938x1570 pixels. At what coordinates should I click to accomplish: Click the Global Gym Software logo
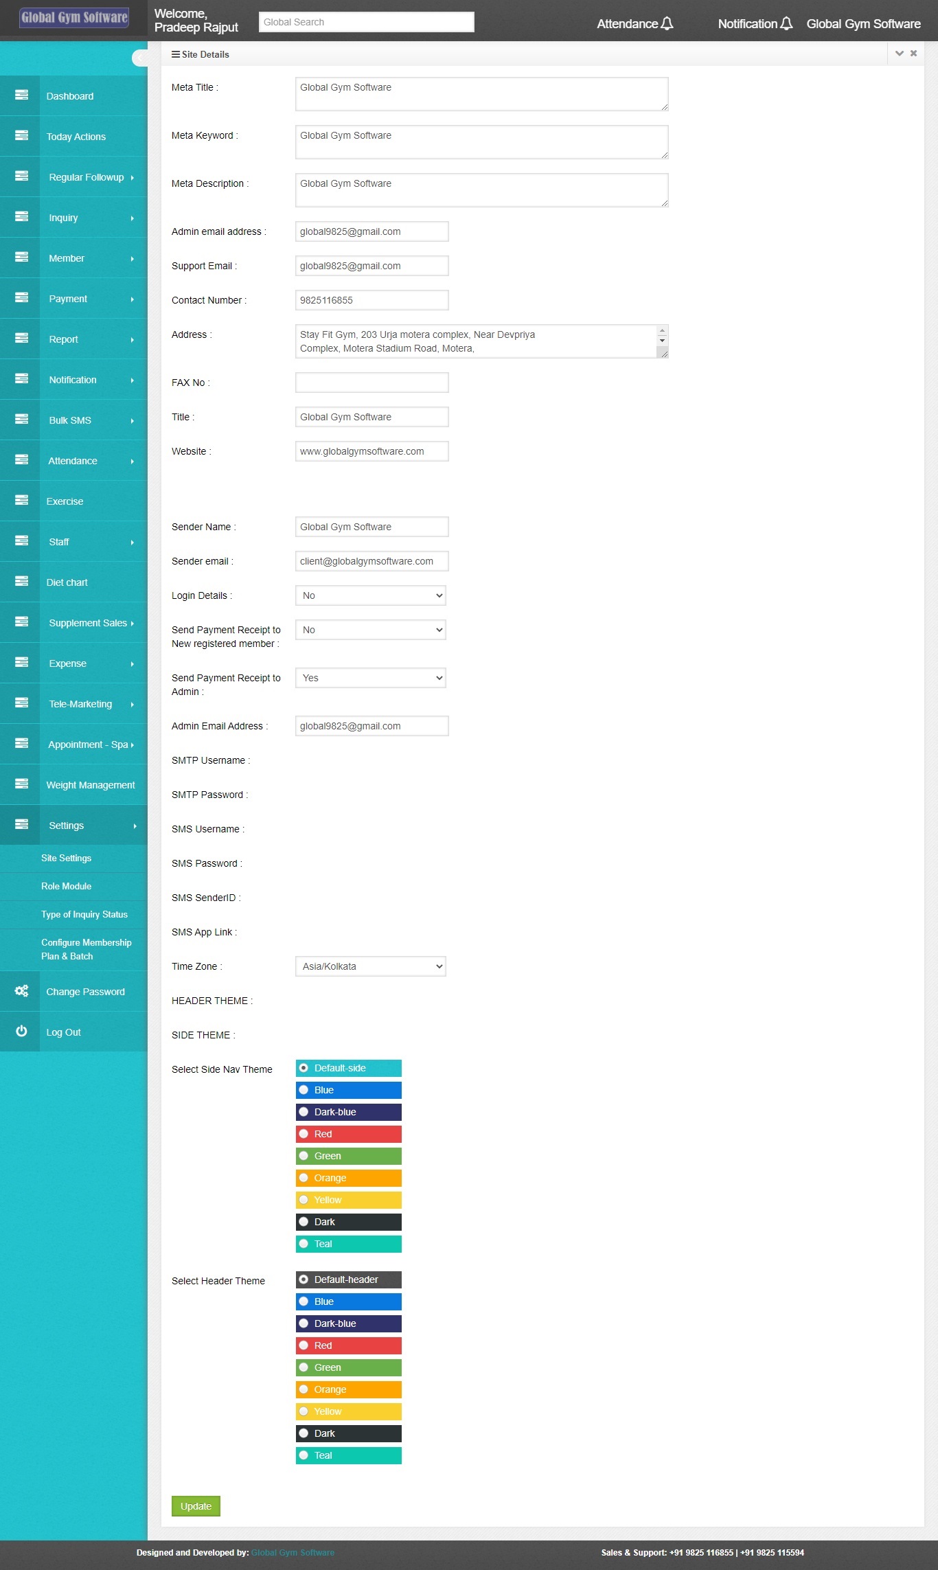[74, 17]
